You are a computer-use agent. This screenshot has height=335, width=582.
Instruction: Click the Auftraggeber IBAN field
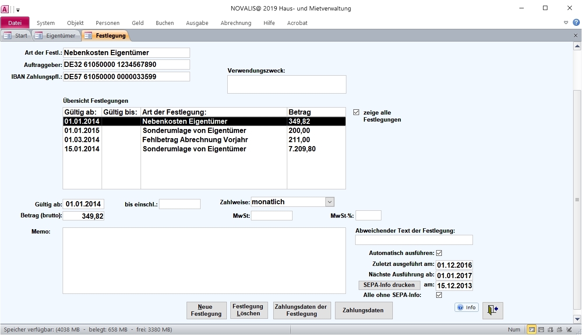pyautogui.click(x=127, y=65)
